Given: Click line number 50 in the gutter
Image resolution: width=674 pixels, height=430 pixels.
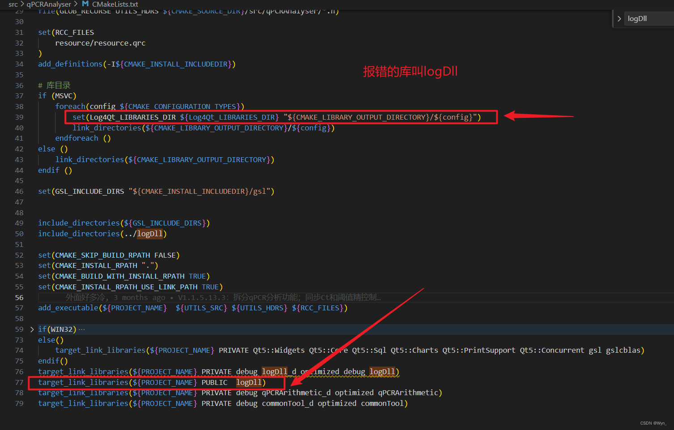Looking at the screenshot, I should tap(19, 234).
